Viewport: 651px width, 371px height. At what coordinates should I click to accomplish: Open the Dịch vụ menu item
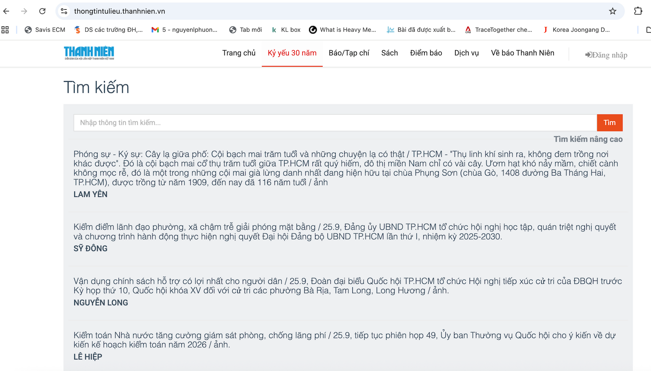click(466, 53)
